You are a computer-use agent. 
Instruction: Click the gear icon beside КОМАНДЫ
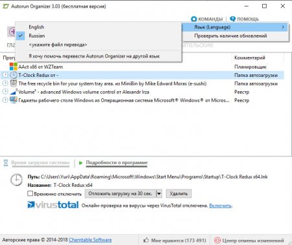(194, 19)
